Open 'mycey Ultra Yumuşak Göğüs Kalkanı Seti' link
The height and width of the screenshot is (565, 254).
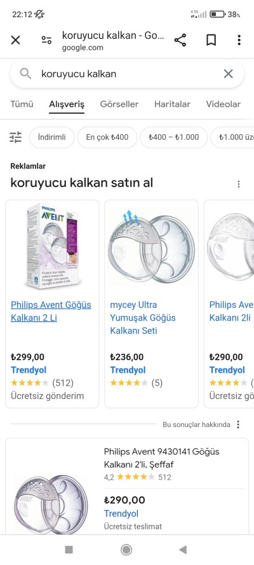coord(143,318)
